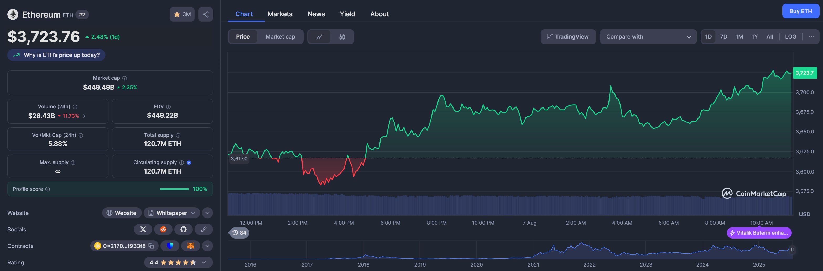Toggle chart data to Market cap
The height and width of the screenshot is (271, 823).
(x=280, y=37)
